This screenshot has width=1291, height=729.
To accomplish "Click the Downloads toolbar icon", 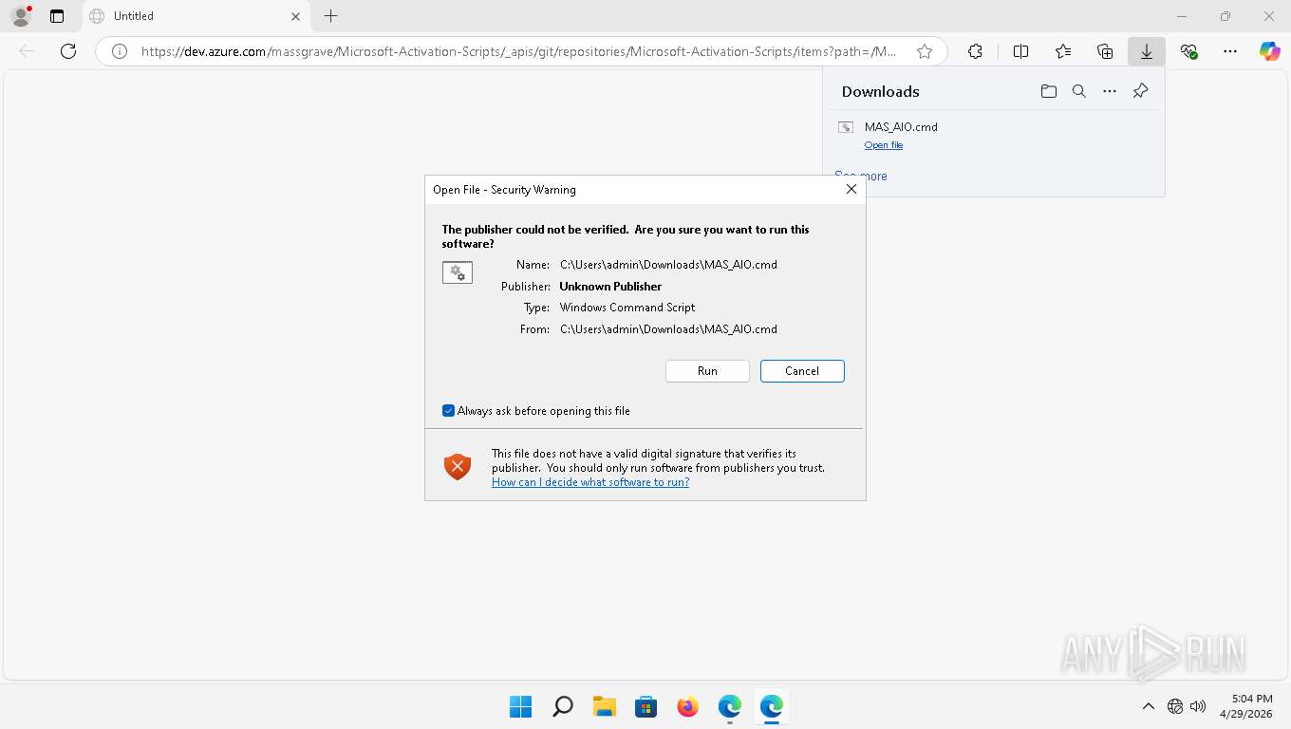I will coord(1147,52).
